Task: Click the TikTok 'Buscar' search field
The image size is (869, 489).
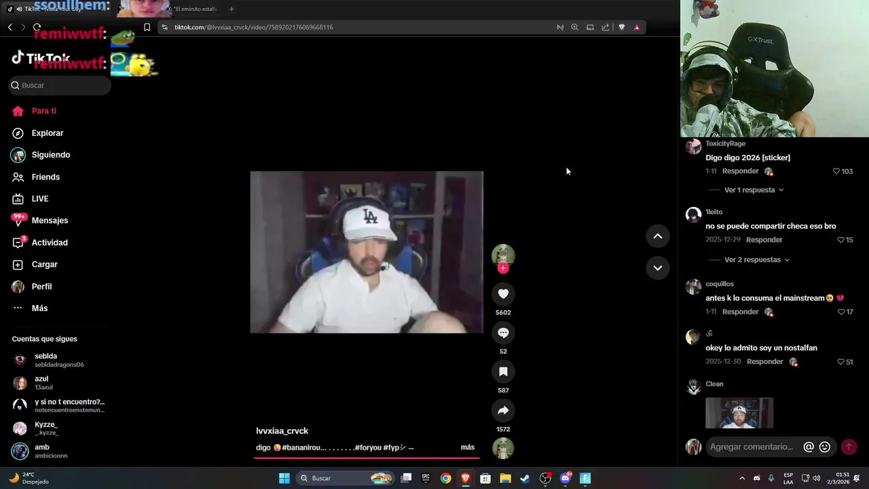Action: pos(60,85)
